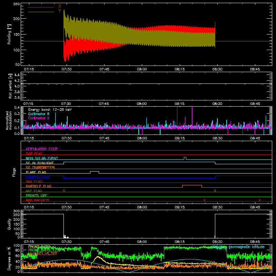The height and width of the screenshot is (276, 276).
Task: Click 08:45 under the Roll period plot
Action: click(x=255, y=104)
